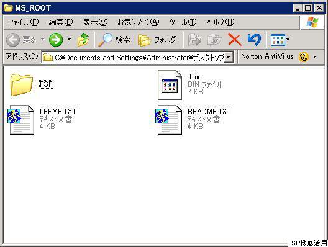This screenshot has height=247, width=328.
Task: Select the PSP folder icon
Action: point(21,85)
